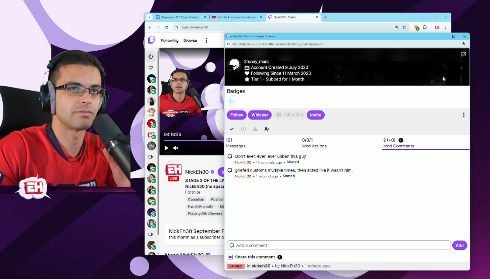The height and width of the screenshot is (279, 490).
Task: Click the bookmark star in main browser
Action: [404, 27]
